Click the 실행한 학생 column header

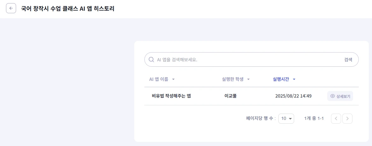tap(233, 79)
